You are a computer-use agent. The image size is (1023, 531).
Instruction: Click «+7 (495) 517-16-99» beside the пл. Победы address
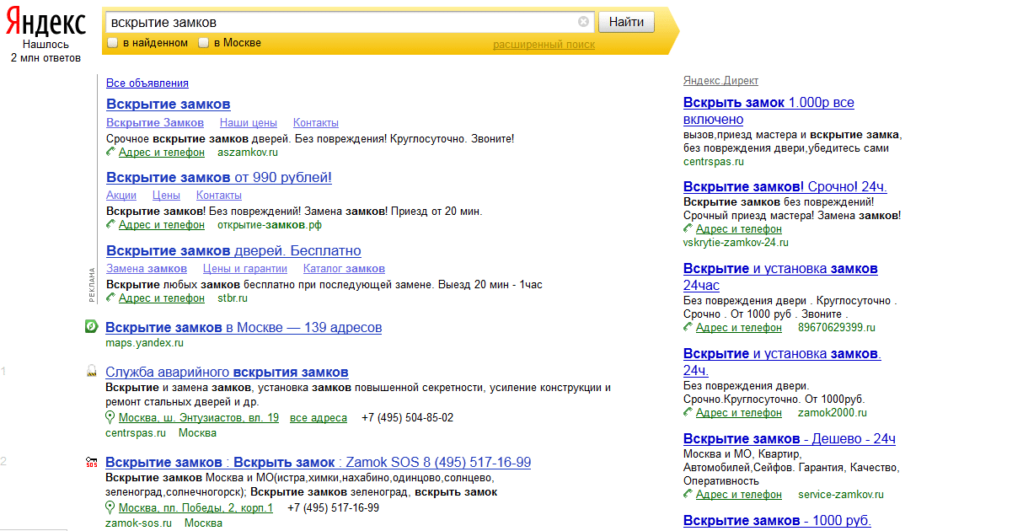(333, 508)
